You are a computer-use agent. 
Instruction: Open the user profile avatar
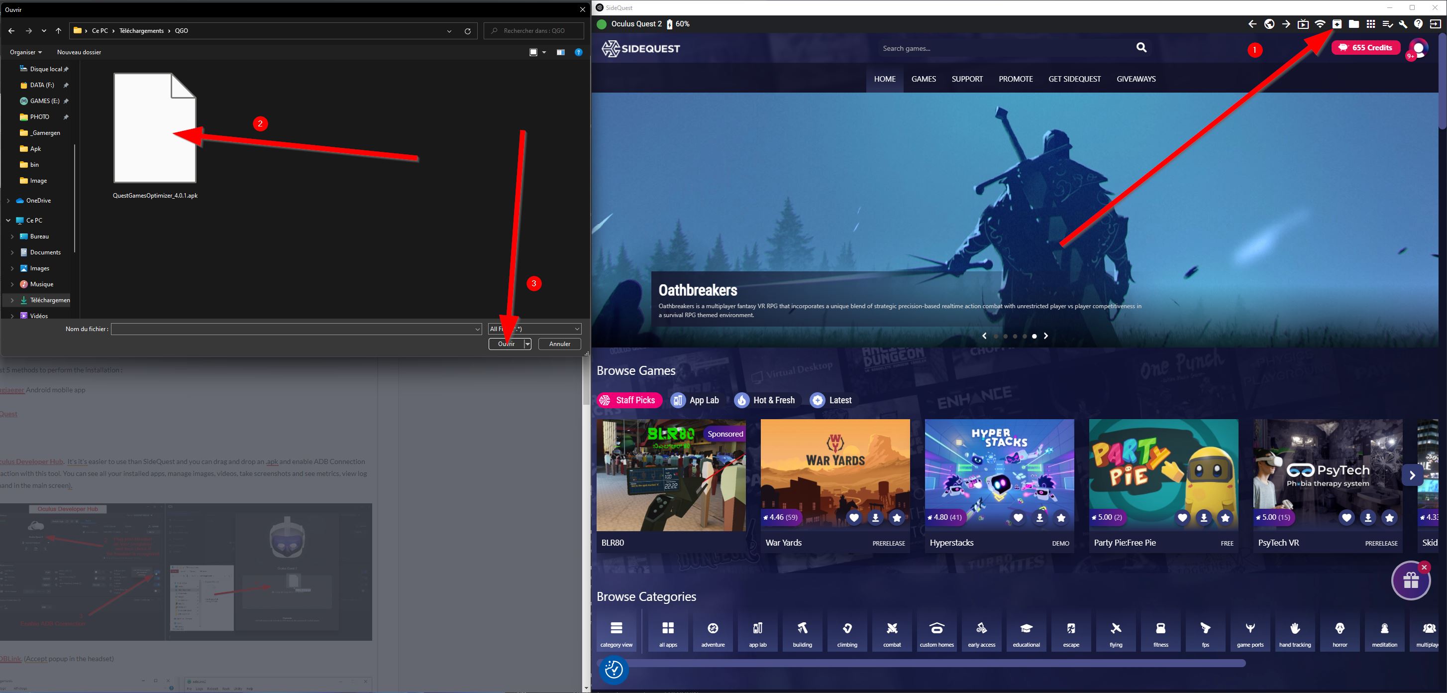tap(1419, 48)
